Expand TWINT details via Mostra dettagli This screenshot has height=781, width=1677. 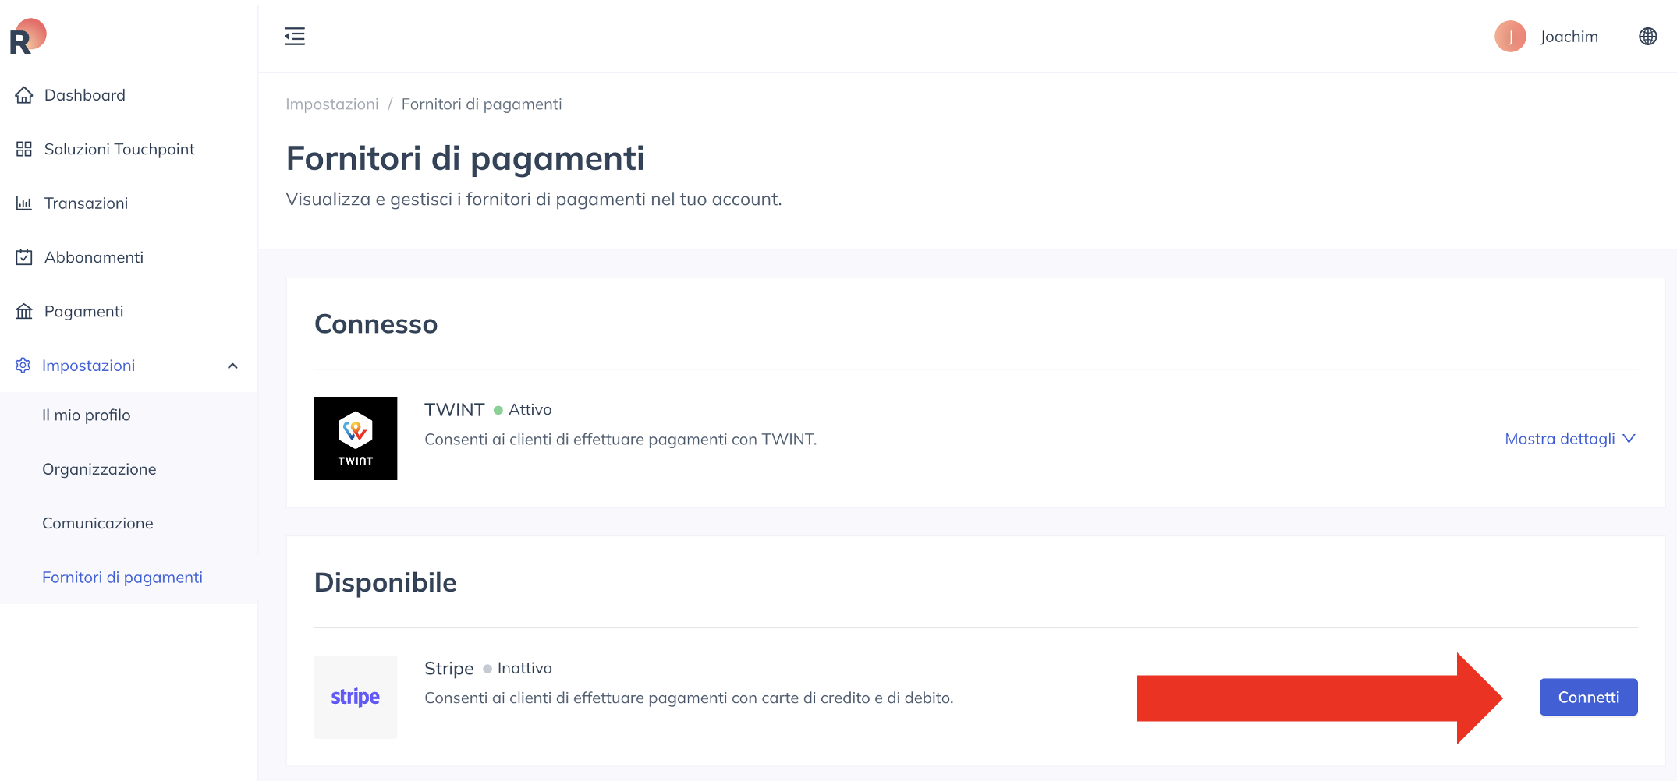coord(1559,439)
